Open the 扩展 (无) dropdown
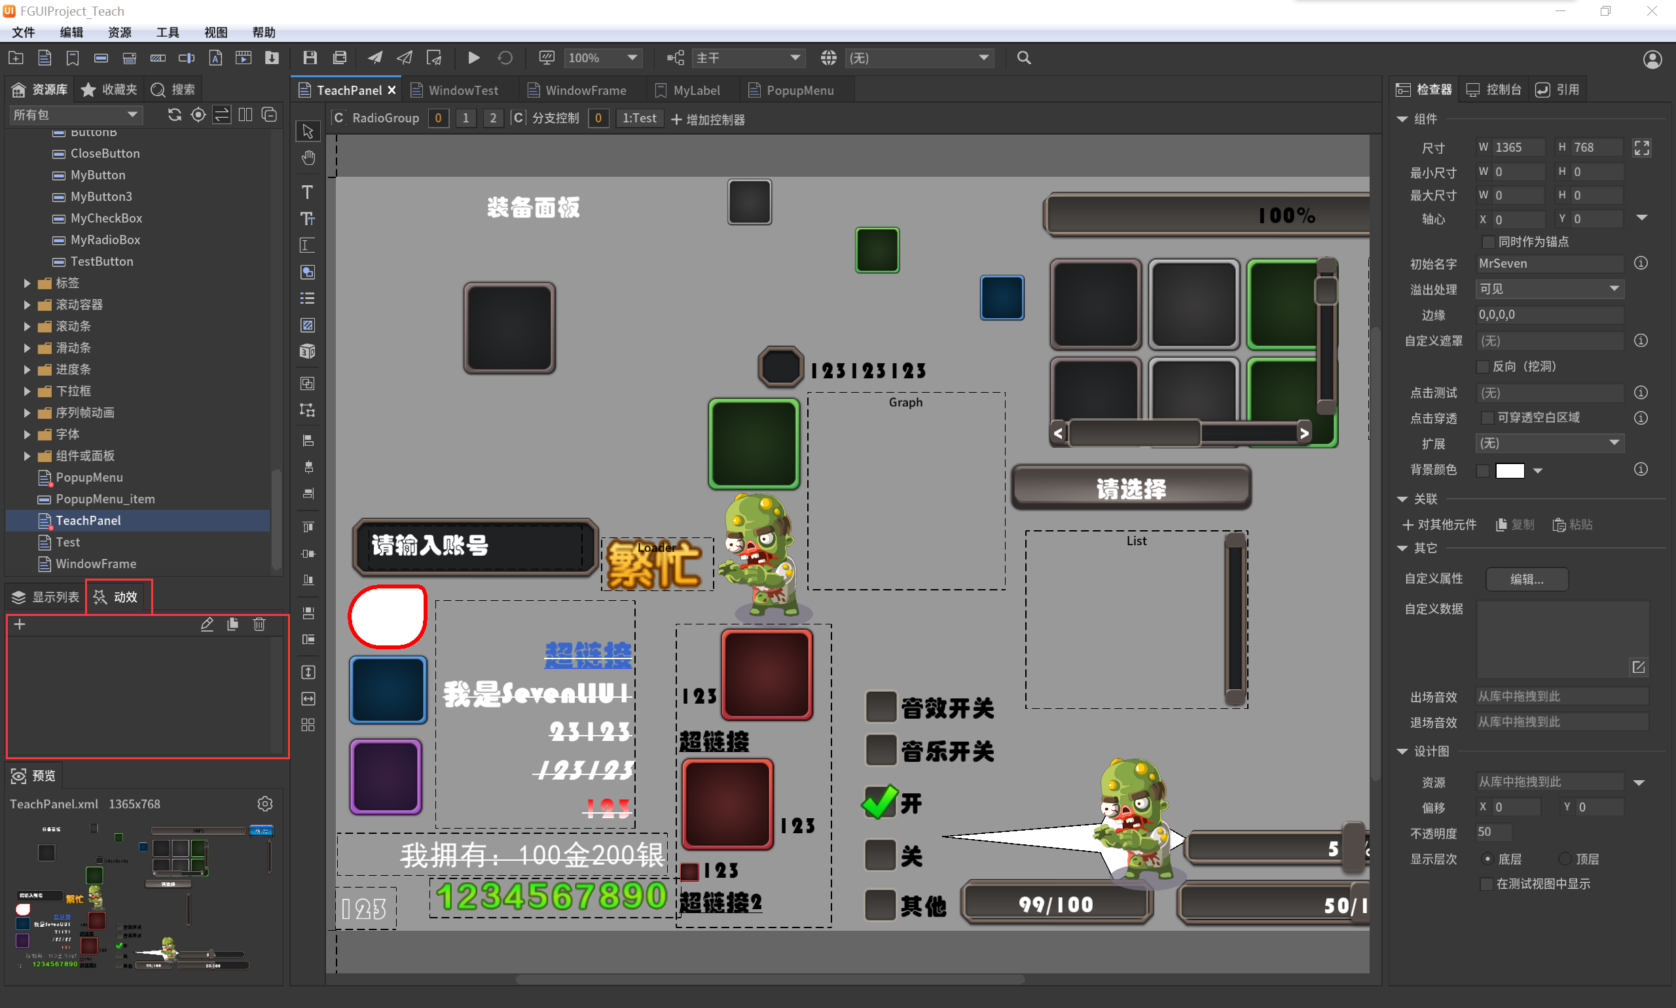This screenshot has height=1008, width=1676. (x=1550, y=443)
